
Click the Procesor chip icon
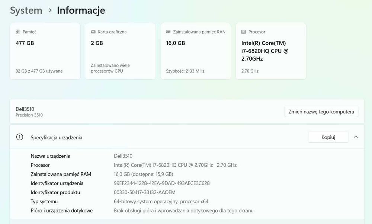tap(243, 32)
